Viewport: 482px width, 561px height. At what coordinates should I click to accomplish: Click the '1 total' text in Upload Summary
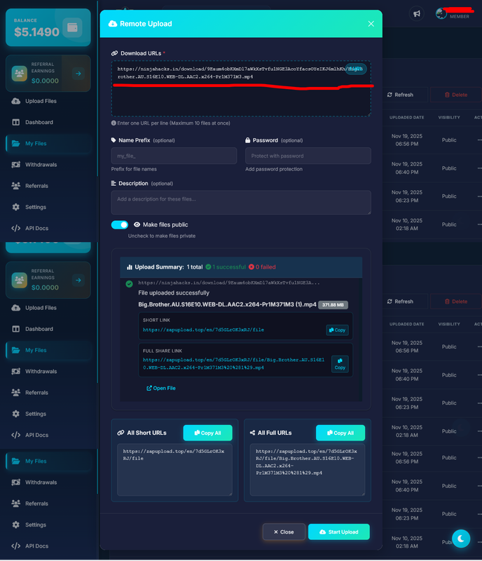click(x=195, y=267)
